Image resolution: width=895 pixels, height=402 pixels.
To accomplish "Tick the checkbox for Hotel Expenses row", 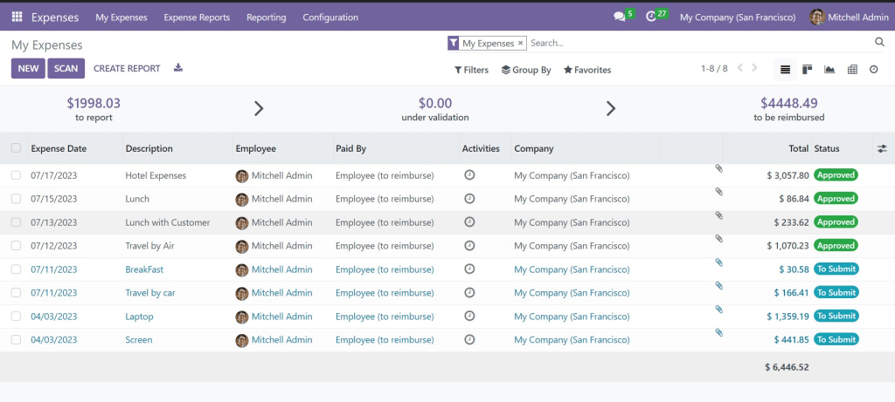I will click(16, 175).
